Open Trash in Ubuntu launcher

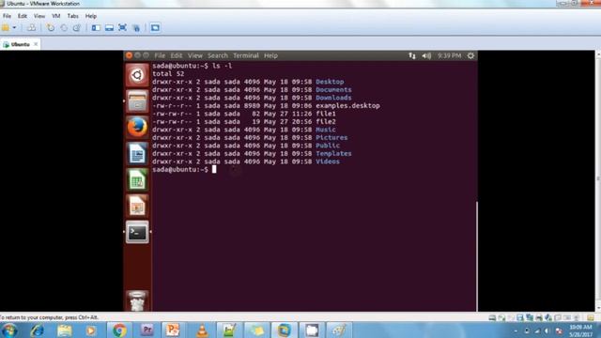[137, 300]
